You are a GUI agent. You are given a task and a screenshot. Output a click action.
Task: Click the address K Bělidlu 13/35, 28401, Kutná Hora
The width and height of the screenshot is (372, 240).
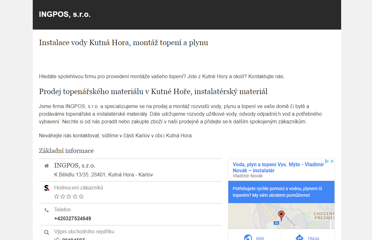[103, 175]
